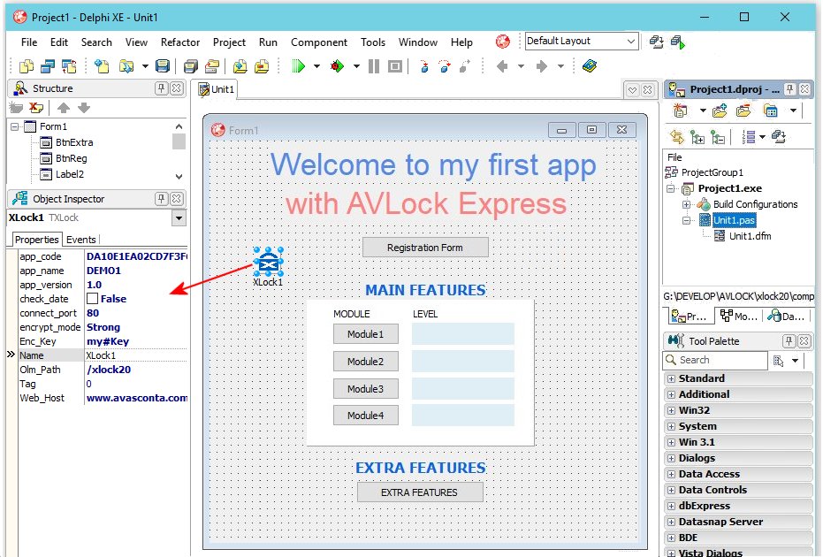Switch to Events tab in Object Inspector
The height and width of the screenshot is (557, 823).
[x=80, y=240]
